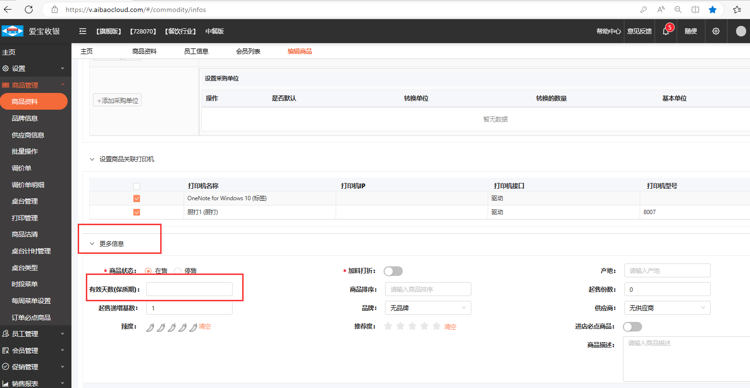Click 清空 next to the chili peppers

click(x=205, y=327)
